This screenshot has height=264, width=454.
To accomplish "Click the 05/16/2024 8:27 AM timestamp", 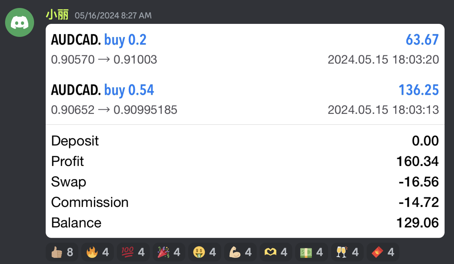I will tap(113, 16).
